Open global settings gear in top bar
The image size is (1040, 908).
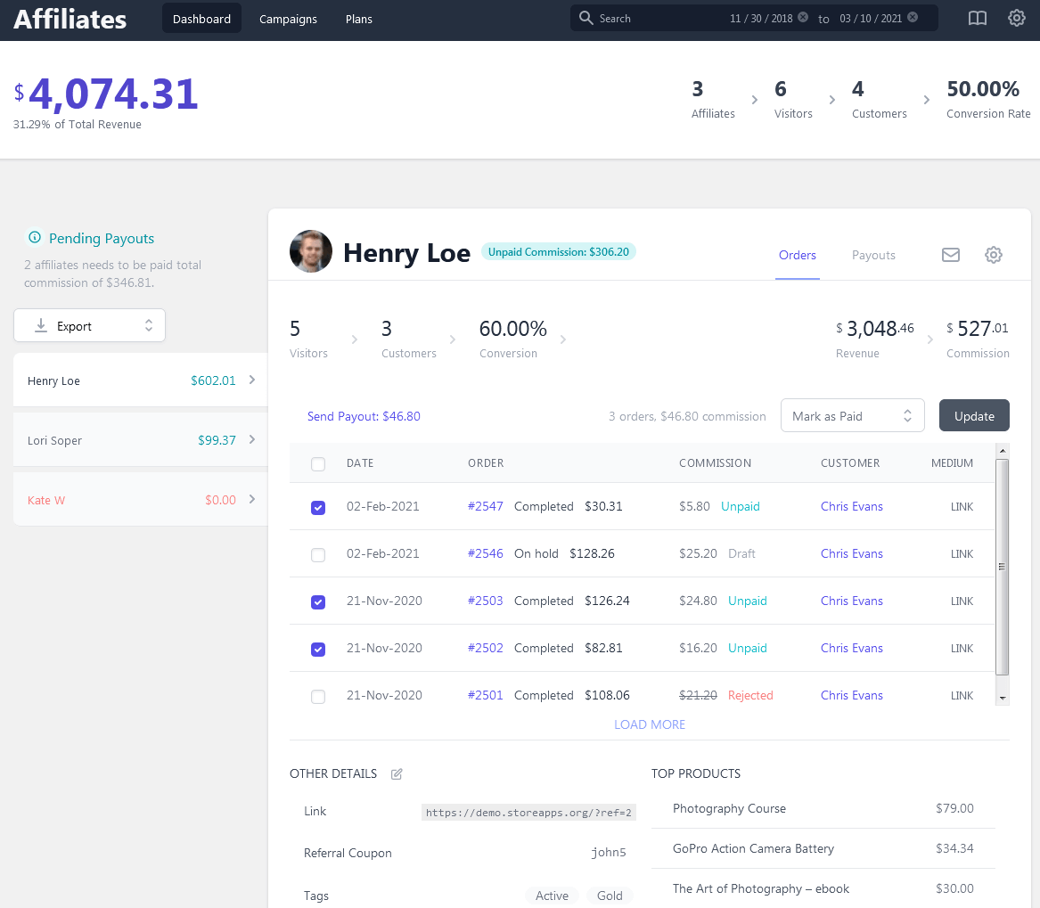pos(1016,19)
